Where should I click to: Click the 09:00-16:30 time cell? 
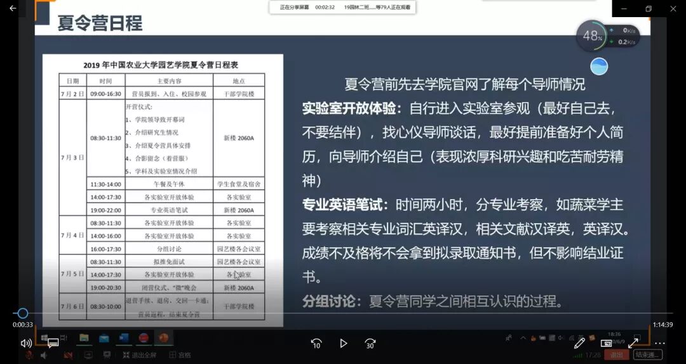coord(105,93)
